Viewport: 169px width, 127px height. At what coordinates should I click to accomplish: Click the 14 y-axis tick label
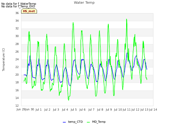point(17,98)
